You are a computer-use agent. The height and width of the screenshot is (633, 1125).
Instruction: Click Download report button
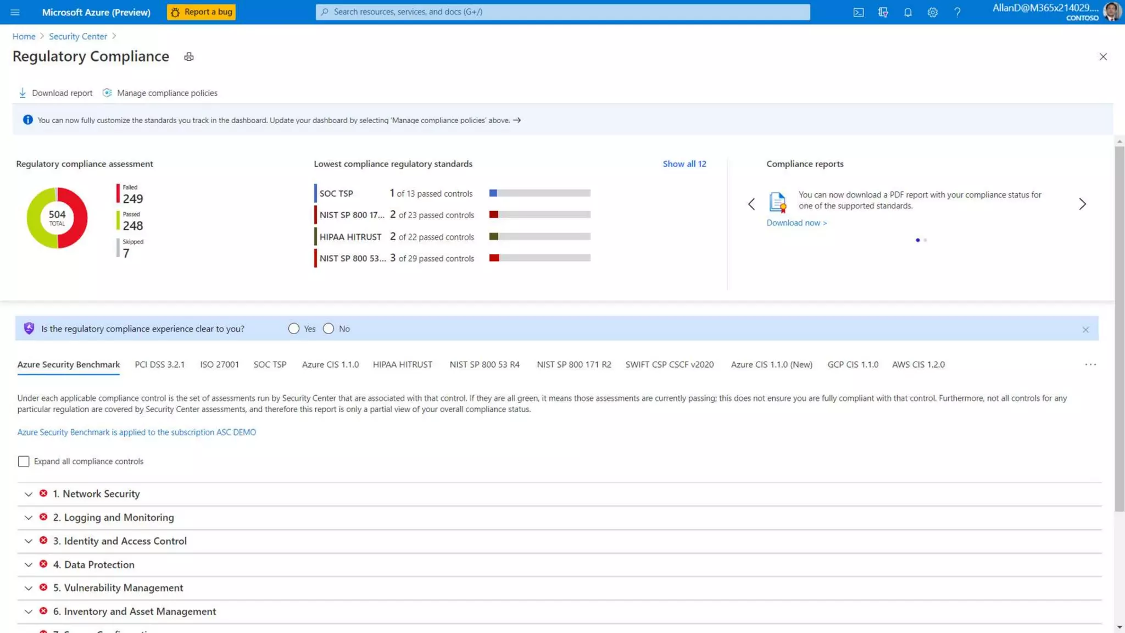(55, 93)
